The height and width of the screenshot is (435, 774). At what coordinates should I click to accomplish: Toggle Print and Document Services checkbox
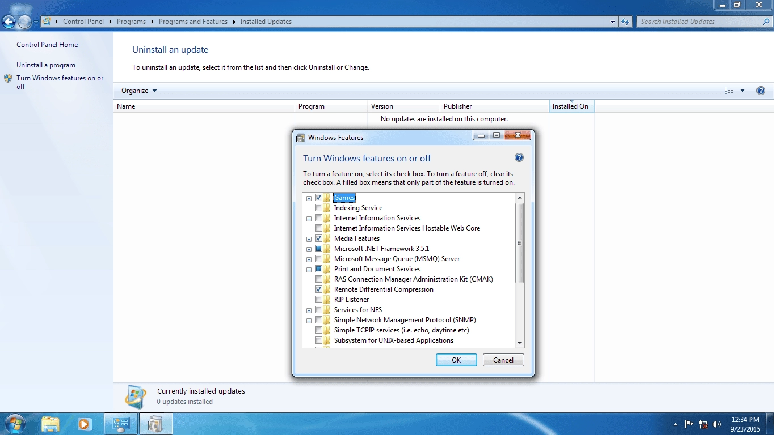pyautogui.click(x=318, y=269)
